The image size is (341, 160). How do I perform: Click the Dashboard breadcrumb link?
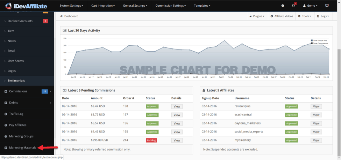pos(71,16)
